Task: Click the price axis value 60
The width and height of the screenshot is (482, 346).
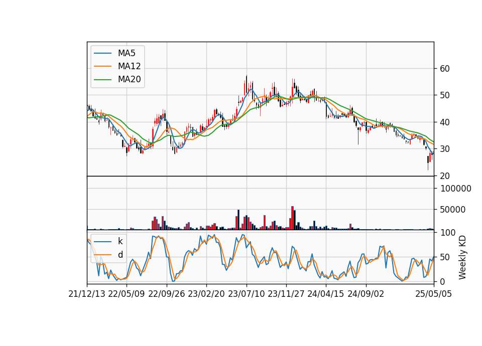Action: 445,69
